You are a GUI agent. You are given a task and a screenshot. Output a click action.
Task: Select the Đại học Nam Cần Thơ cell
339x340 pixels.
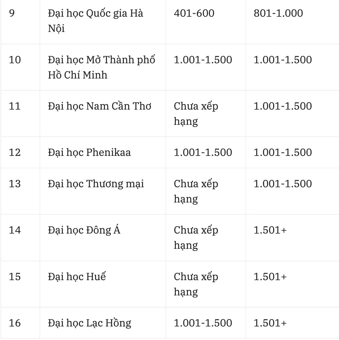(99, 106)
